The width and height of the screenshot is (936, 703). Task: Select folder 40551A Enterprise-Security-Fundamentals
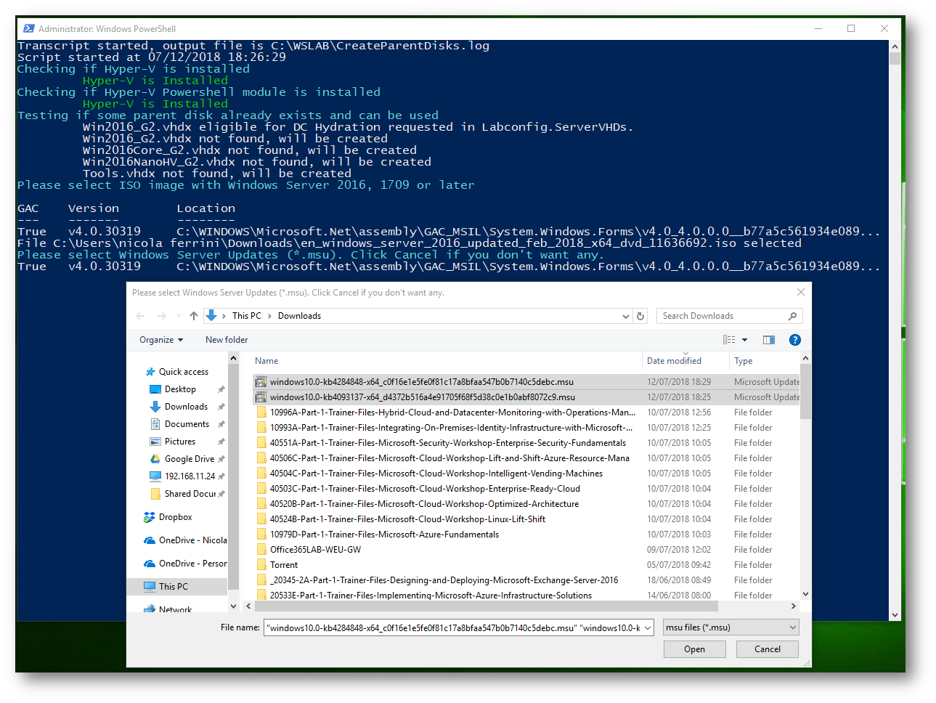tap(526, 443)
